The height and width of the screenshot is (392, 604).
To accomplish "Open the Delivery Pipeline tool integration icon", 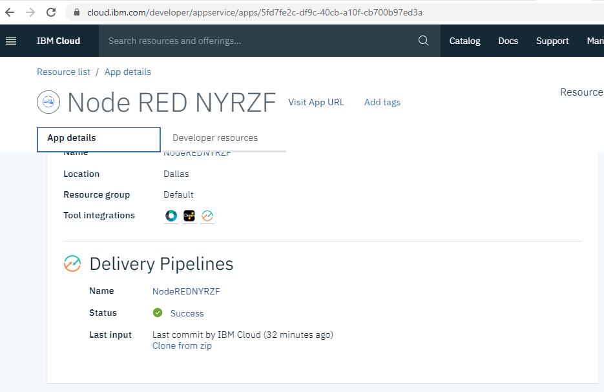I will tap(207, 216).
